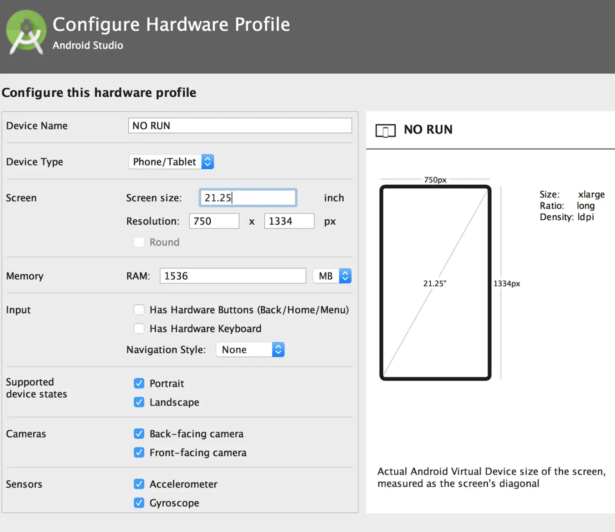
Task: Click the Android Studio logo icon
Action: [26, 32]
